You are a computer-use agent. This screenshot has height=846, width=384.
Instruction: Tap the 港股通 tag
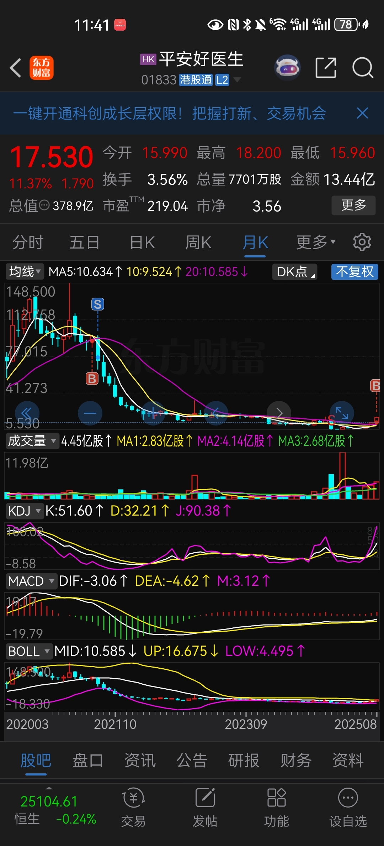[x=196, y=80]
